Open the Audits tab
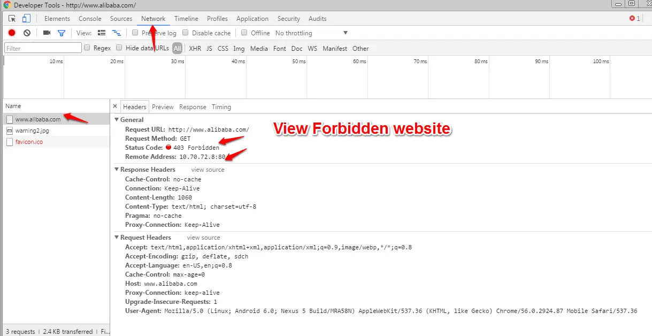The width and height of the screenshot is (652, 336). 317,18
